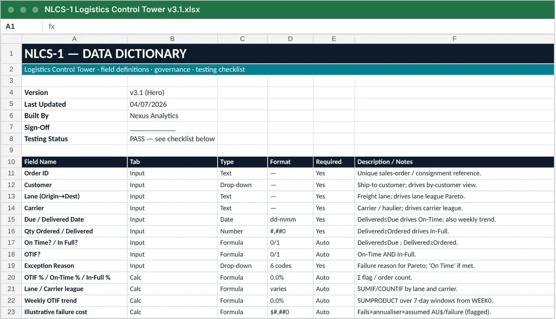556x319 pixels.
Task: Click the Sign-Off blank line cell
Action: [x=172, y=127]
